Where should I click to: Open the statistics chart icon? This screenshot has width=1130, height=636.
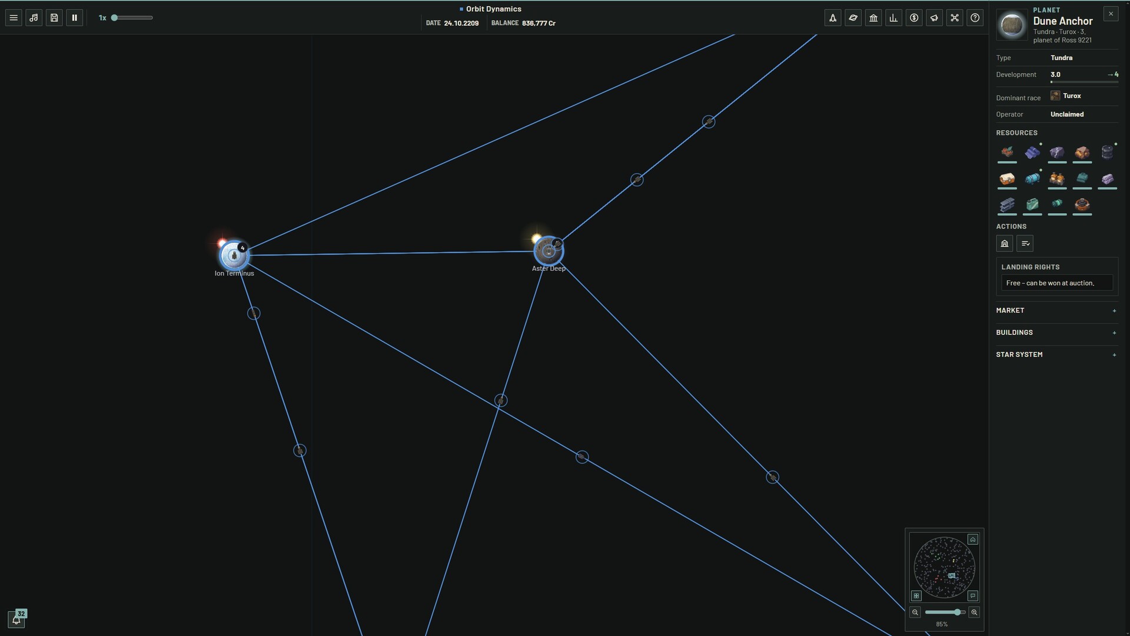click(893, 18)
